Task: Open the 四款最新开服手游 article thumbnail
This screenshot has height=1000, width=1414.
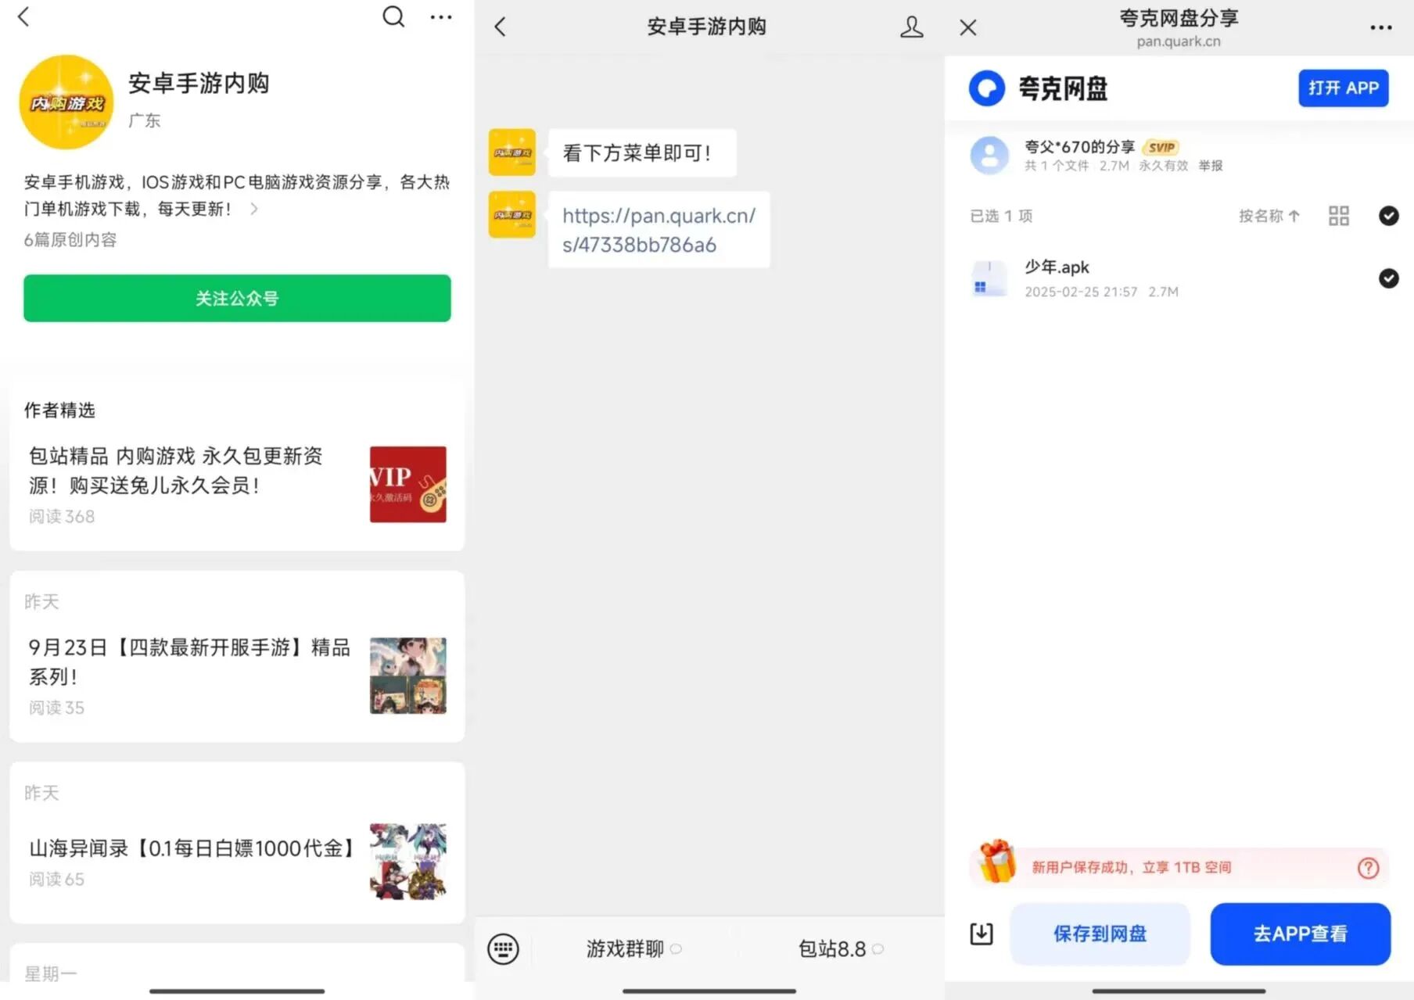Action: point(408,676)
